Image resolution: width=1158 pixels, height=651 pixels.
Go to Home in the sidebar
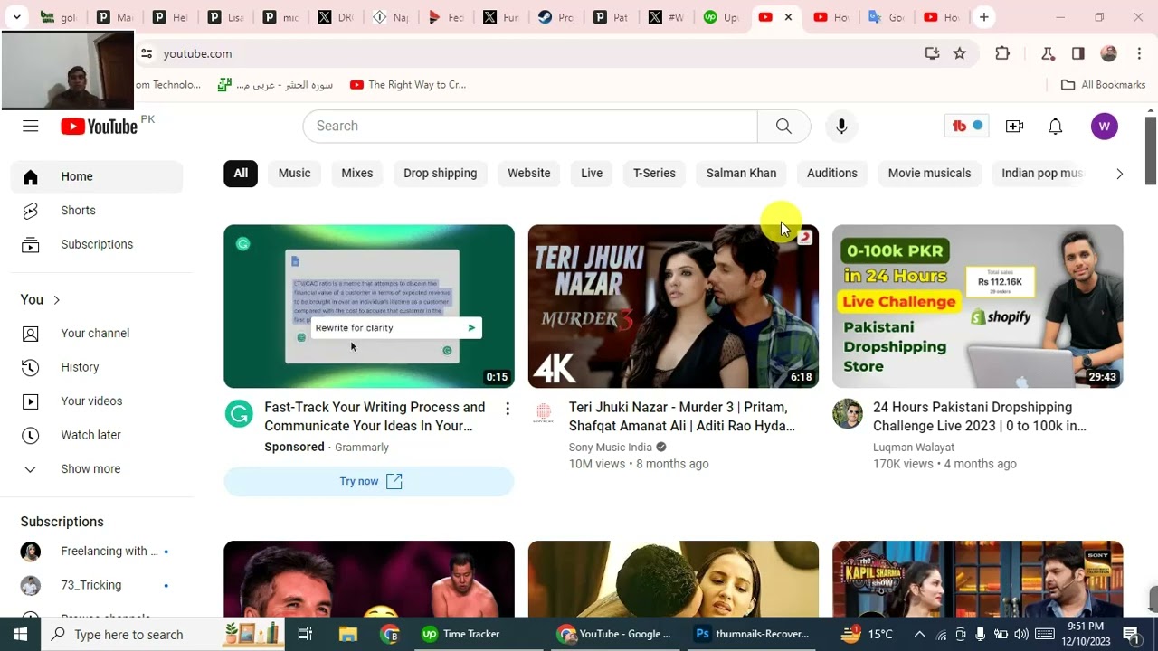[x=97, y=177]
